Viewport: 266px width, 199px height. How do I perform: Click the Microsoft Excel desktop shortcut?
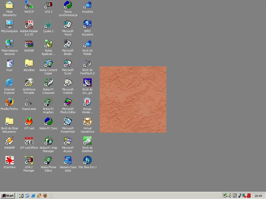point(68,63)
